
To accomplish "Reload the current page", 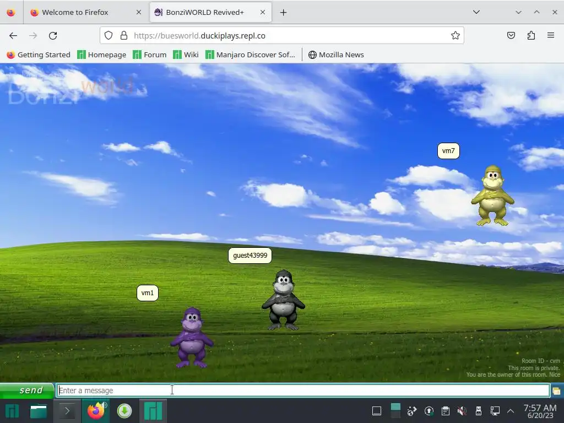I will coord(53,36).
